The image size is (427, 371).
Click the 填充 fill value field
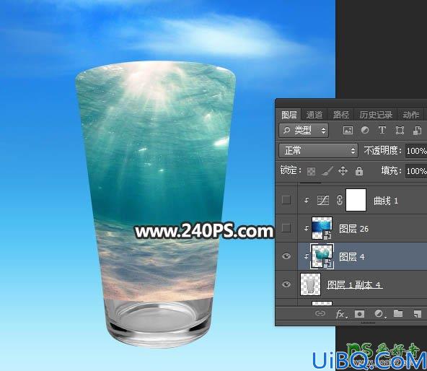[416, 171]
